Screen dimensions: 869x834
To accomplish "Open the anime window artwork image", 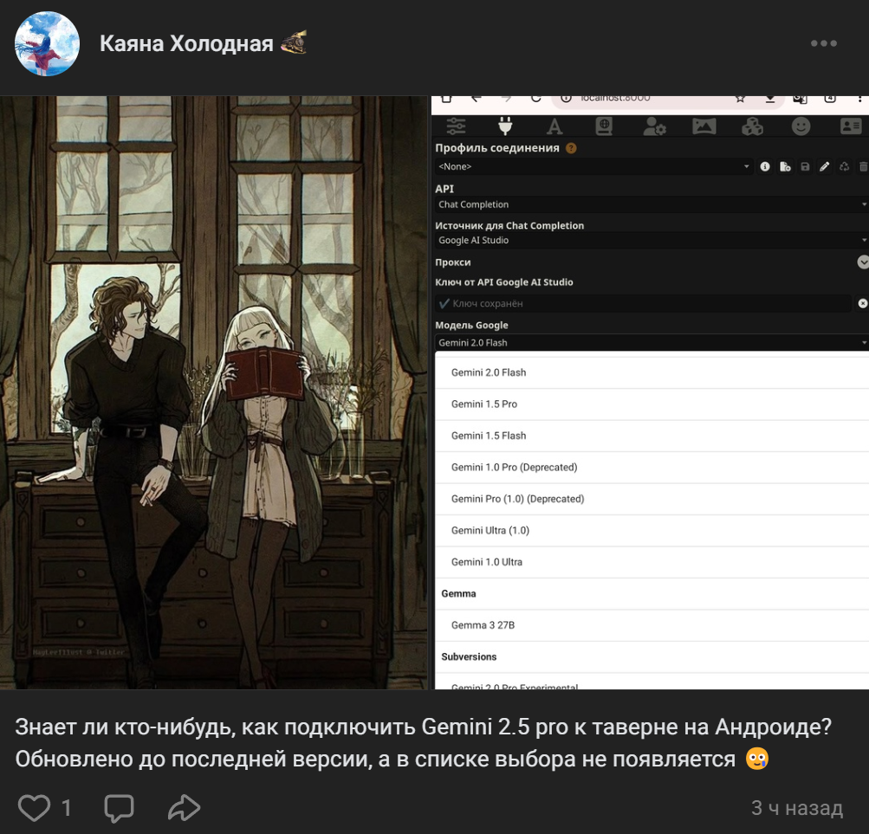I will 214,392.
